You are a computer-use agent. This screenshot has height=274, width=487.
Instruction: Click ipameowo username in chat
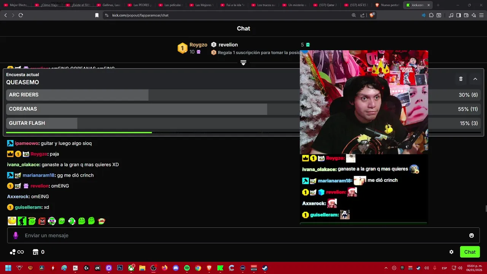click(x=27, y=143)
